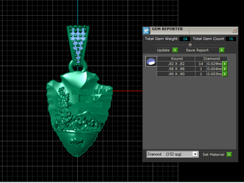Click the 0.004tw weight cell

(215, 69)
